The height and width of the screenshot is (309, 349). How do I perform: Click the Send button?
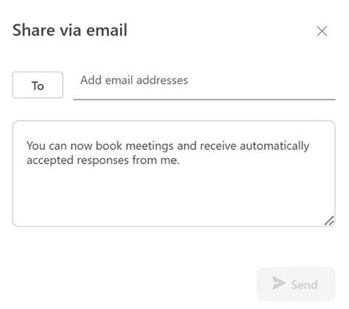pyautogui.click(x=296, y=284)
